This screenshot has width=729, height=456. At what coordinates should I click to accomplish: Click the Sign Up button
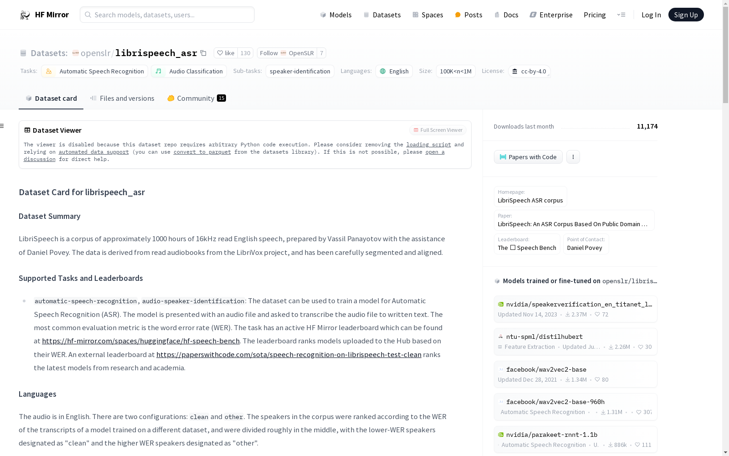tap(686, 15)
